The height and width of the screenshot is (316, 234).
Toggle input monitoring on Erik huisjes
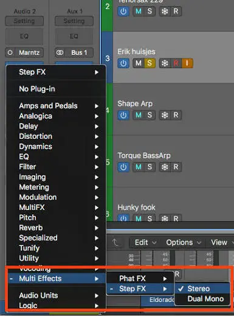pyautogui.click(x=187, y=63)
